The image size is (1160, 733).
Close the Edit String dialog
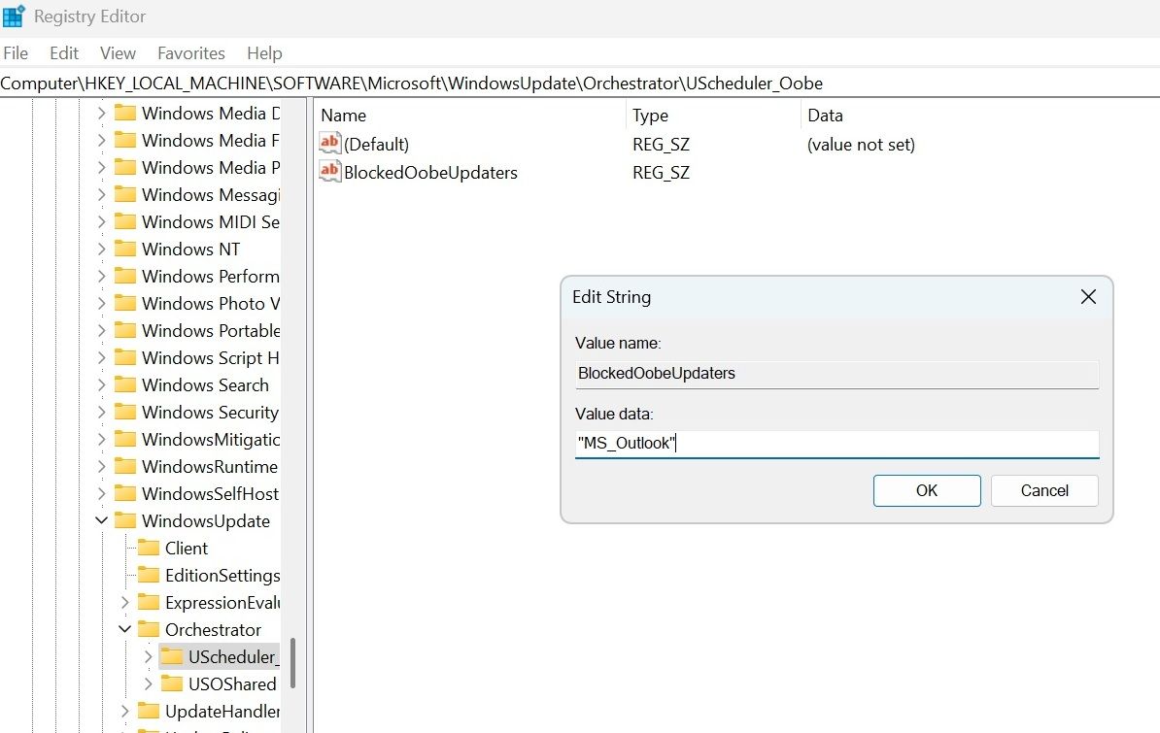pyautogui.click(x=1088, y=297)
